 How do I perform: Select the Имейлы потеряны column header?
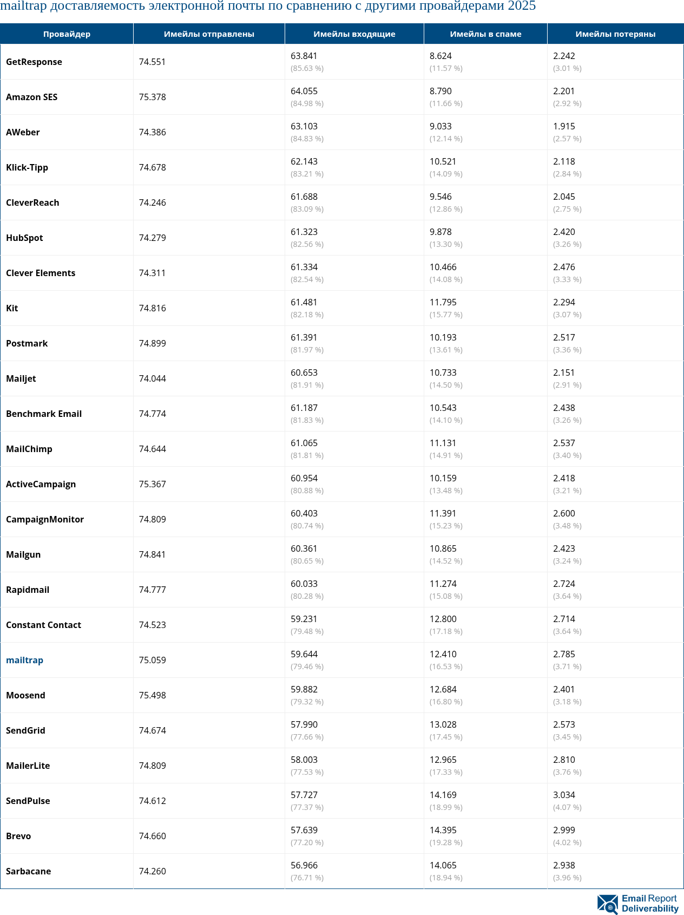point(615,34)
